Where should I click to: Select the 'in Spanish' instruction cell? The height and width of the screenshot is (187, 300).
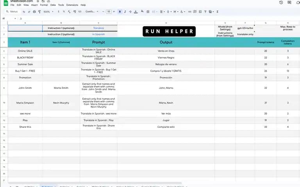pyautogui.click(x=98, y=34)
